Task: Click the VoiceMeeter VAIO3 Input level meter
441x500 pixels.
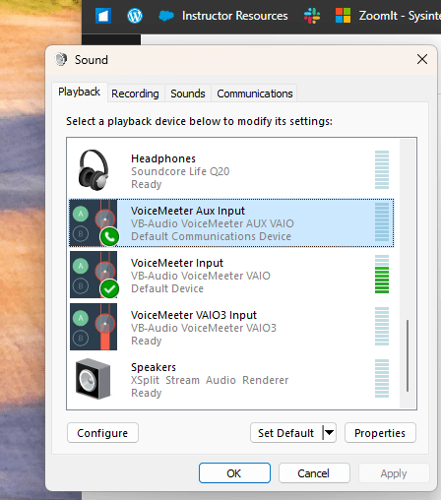Action: click(x=382, y=327)
